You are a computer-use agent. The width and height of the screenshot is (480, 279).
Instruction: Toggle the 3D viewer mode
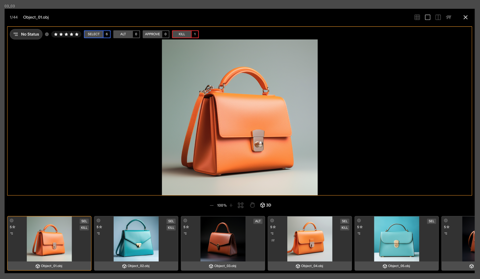tap(266, 205)
